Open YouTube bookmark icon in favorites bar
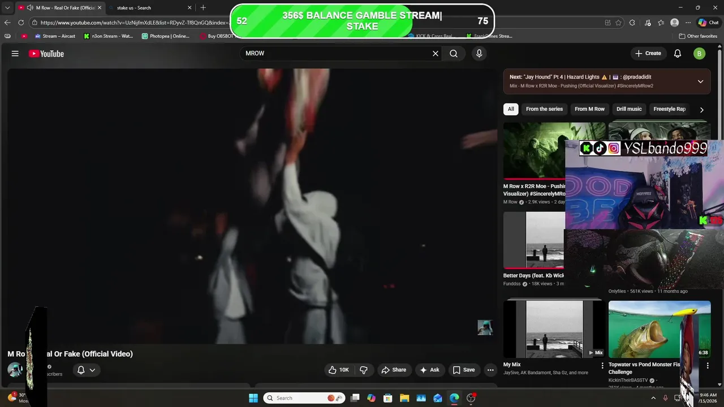Screen dimensions: 724x407 tap(24, 36)
